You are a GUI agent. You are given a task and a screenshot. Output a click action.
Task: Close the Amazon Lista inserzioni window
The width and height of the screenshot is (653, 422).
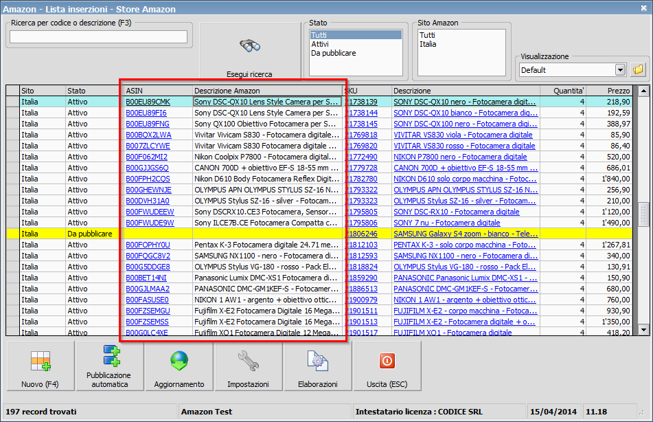point(644,8)
